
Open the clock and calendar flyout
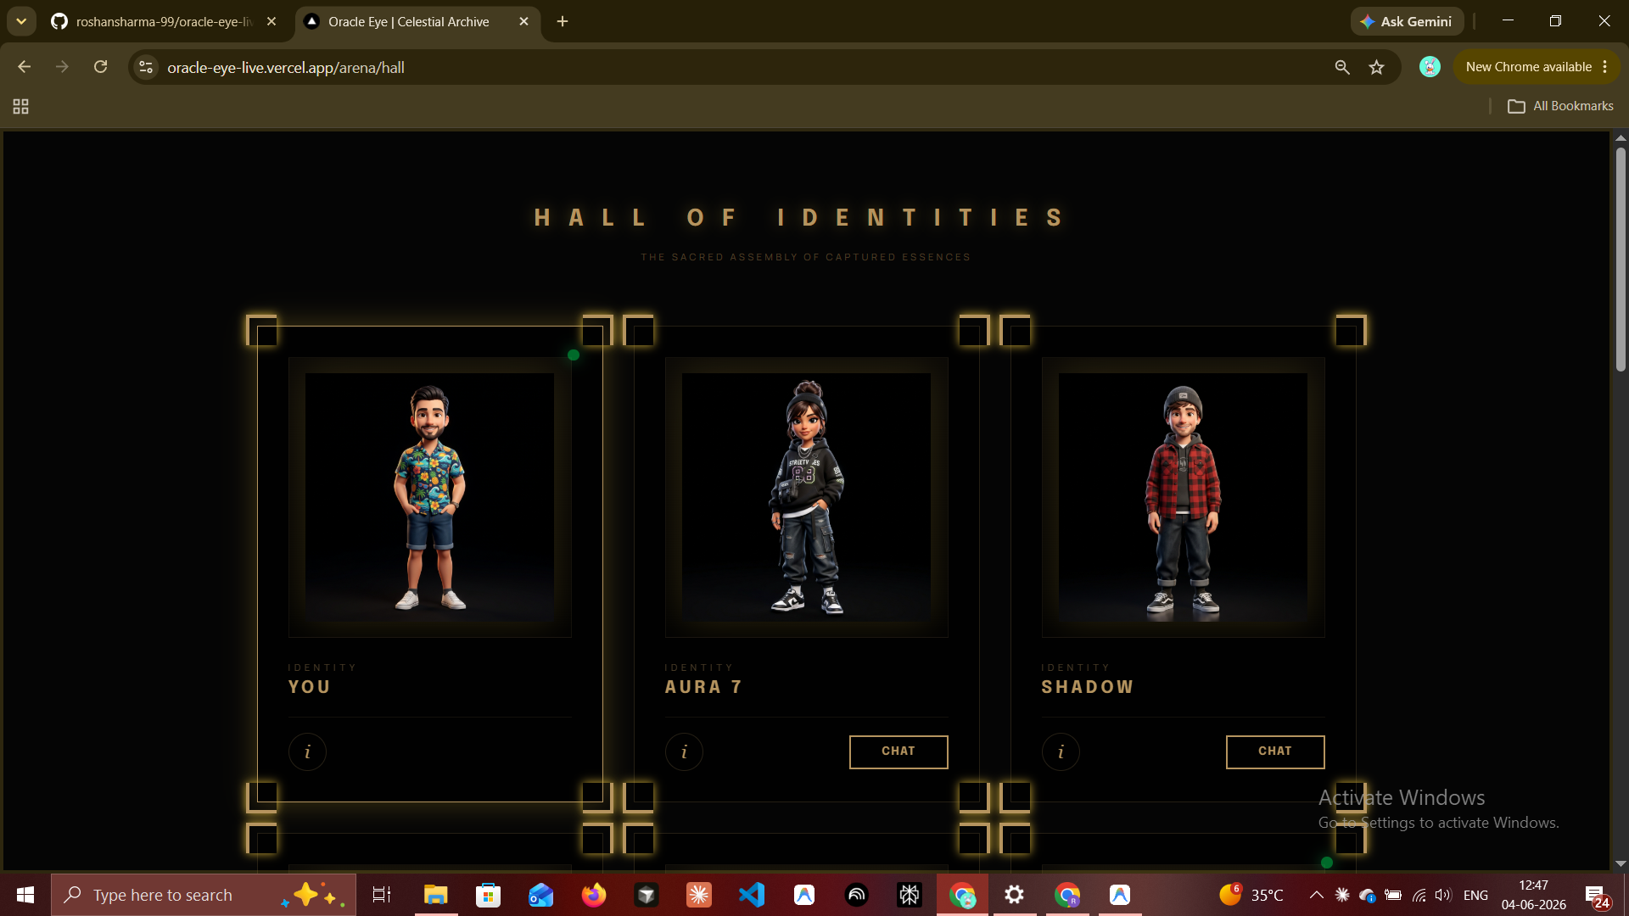(x=1534, y=895)
